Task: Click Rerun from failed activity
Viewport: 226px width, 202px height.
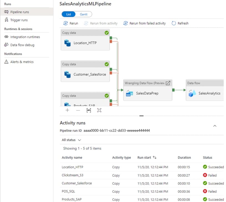Action: point(144,23)
